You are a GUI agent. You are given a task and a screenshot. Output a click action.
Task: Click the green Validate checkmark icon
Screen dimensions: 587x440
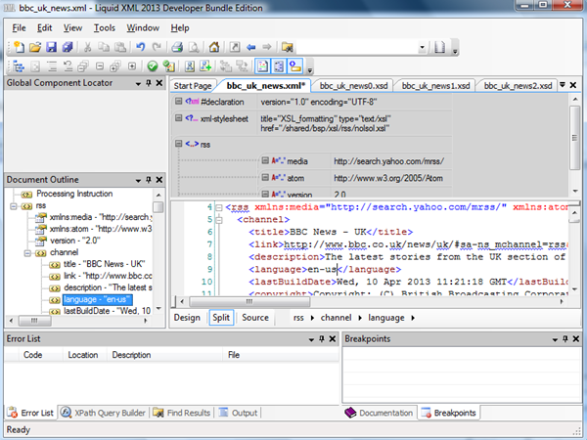153,66
